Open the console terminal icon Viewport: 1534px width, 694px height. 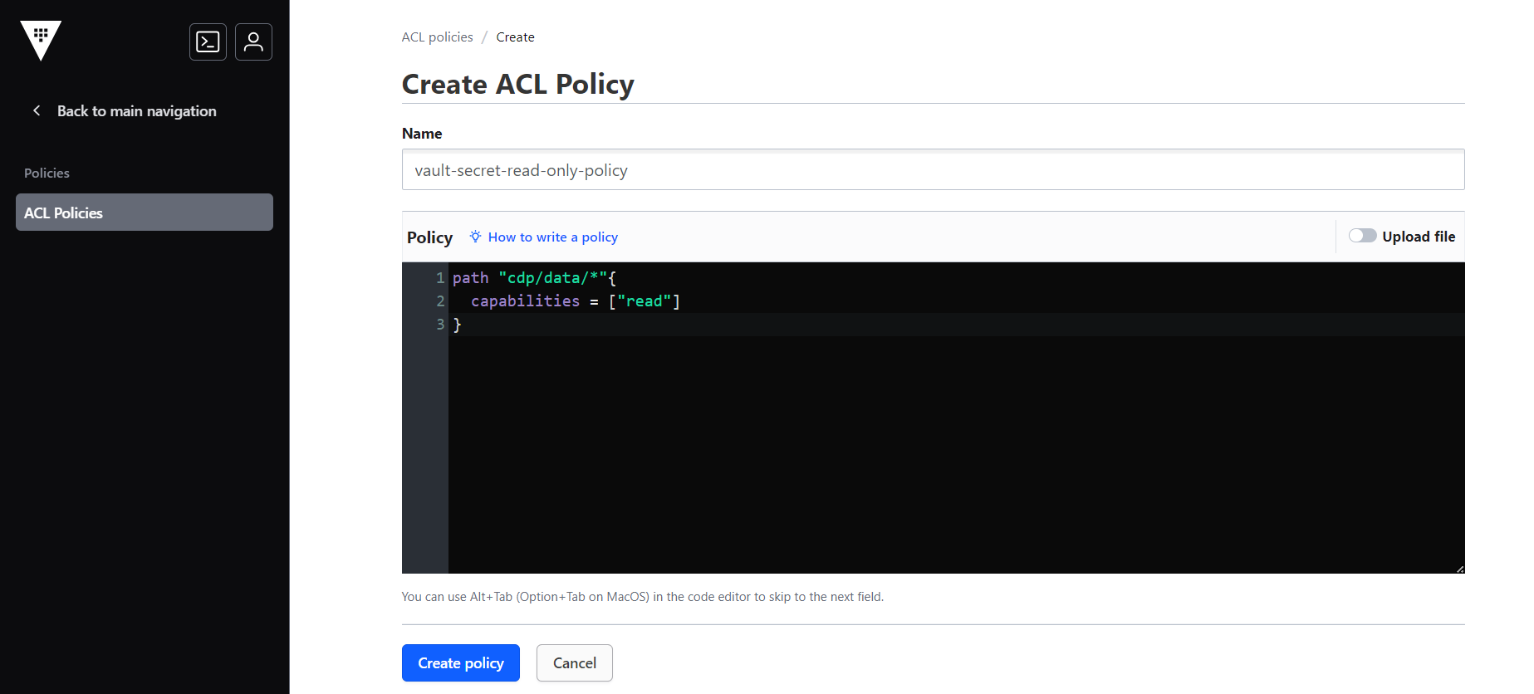point(208,42)
